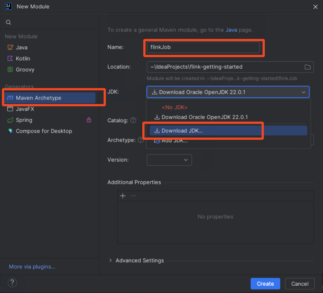Open the Version dropdown
The height and width of the screenshot is (293, 323).
169,160
